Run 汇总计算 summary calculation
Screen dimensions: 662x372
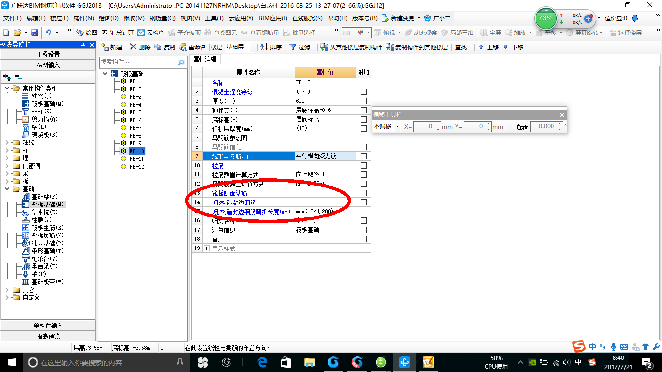coord(118,32)
